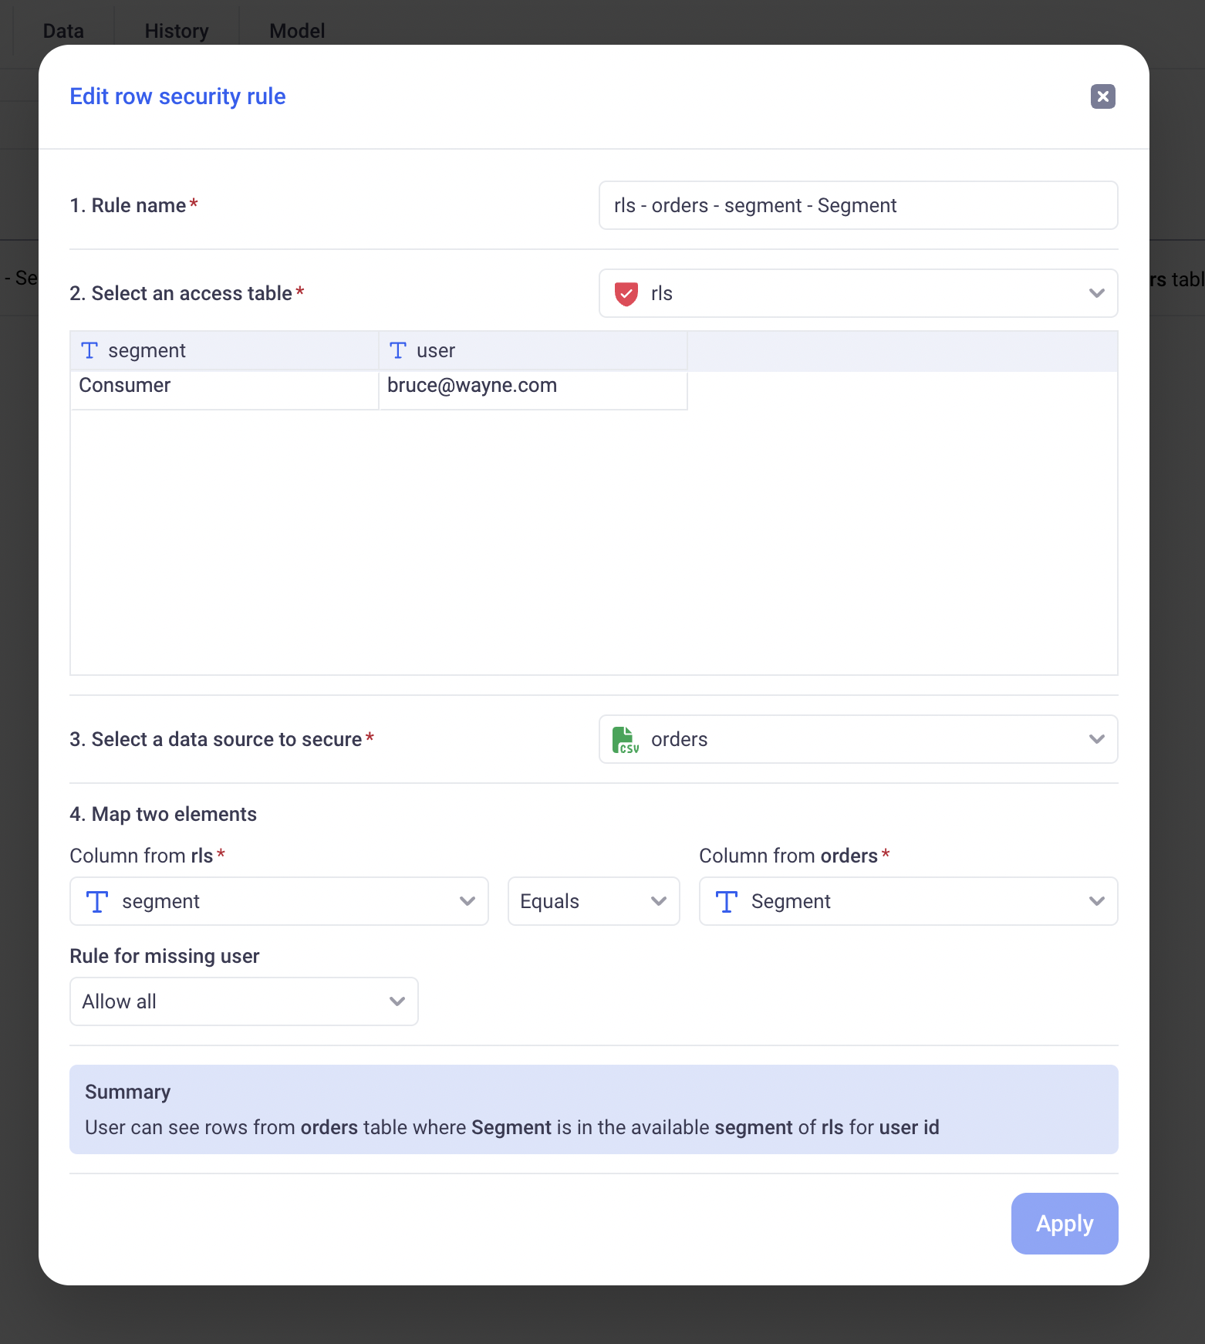Image resolution: width=1205 pixels, height=1344 pixels.
Task: Open the data source dropdown showing orders
Action: (858, 739)
